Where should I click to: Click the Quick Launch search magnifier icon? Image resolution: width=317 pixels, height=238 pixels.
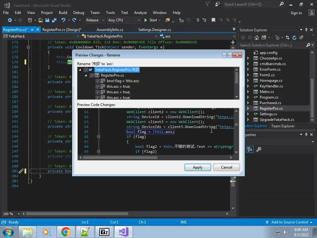pos(281,4)
